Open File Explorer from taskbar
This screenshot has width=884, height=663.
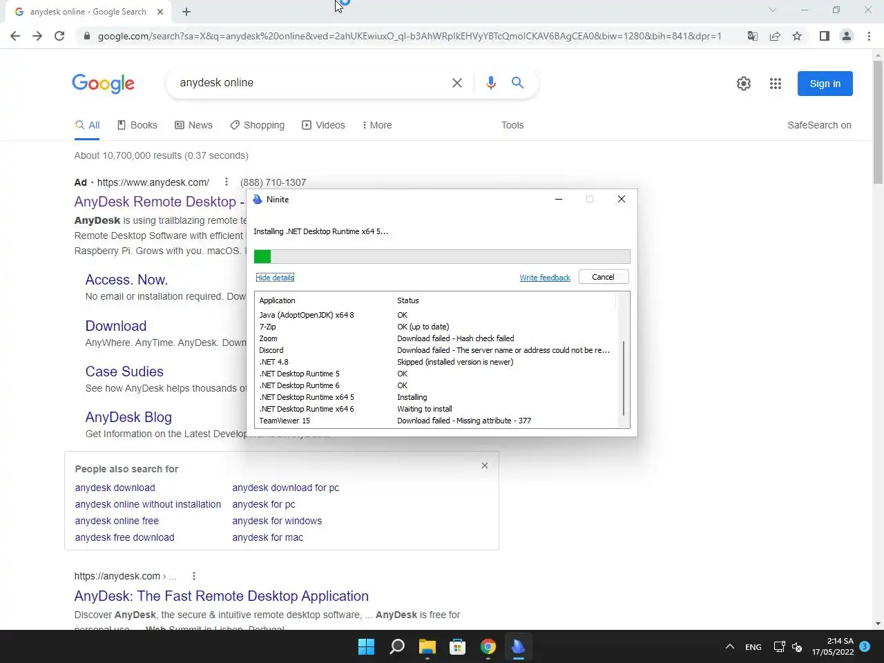[427, 646]
